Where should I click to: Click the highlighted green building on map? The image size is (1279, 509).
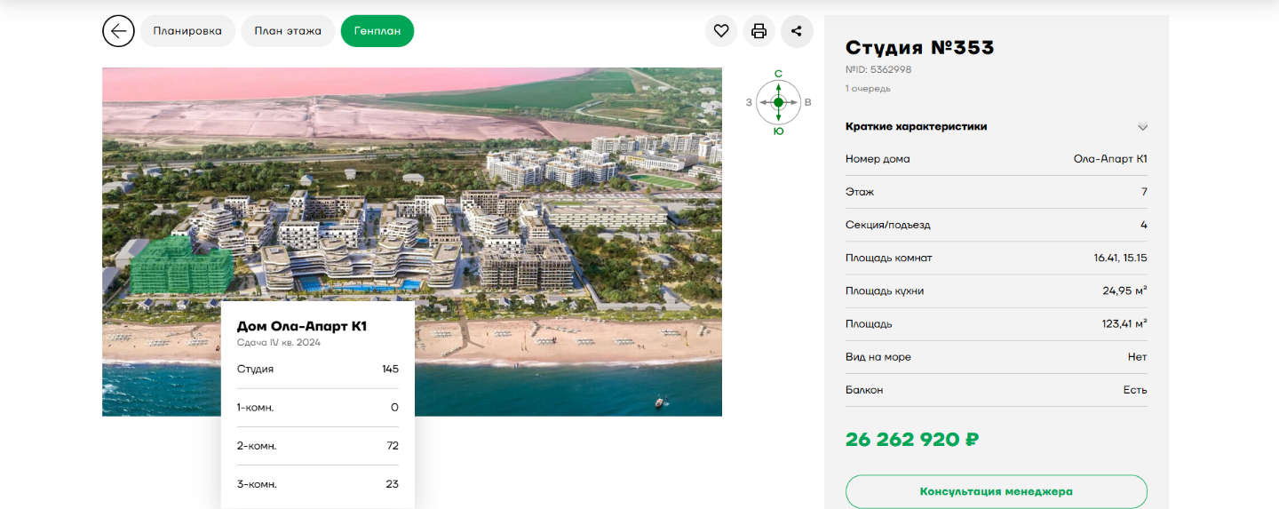tap(181, 266)
